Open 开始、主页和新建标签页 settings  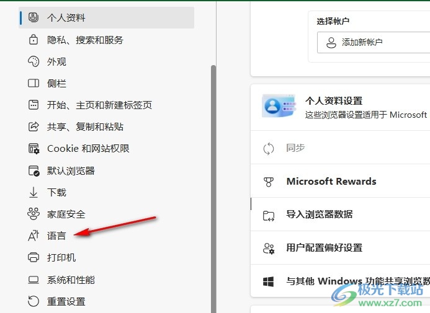click(106, 105)
